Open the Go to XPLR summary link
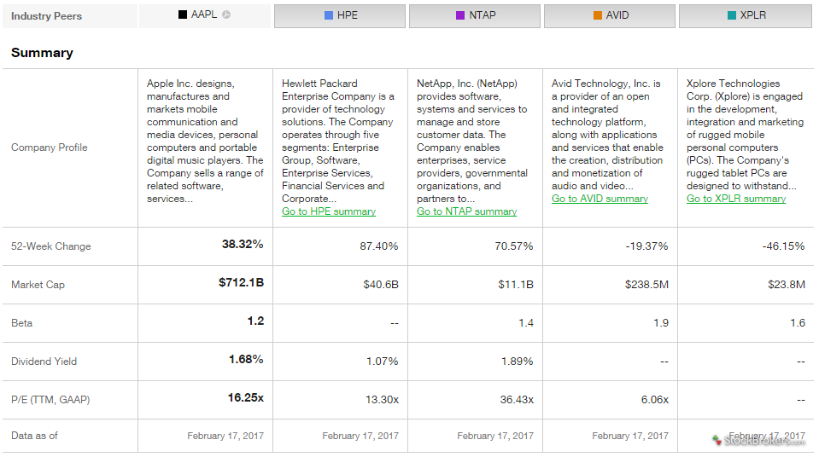The height and width of the screenshot is (457, 819). (x=736, y=199)
